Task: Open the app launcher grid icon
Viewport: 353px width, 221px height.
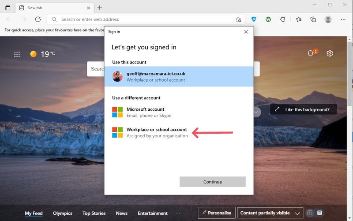Action: (x=17, y=54)
